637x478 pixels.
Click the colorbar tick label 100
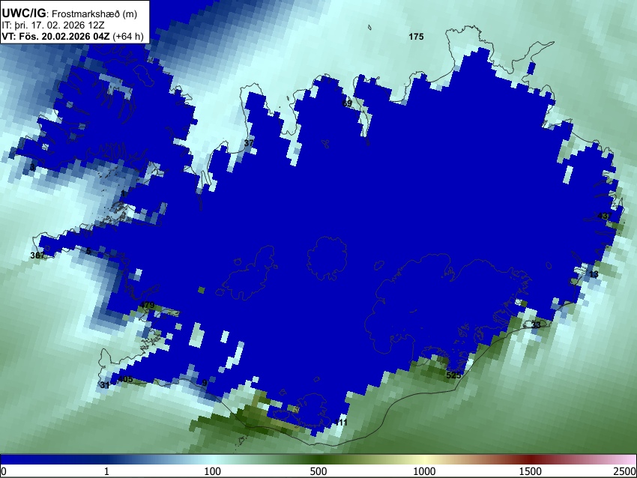(213, 471)
